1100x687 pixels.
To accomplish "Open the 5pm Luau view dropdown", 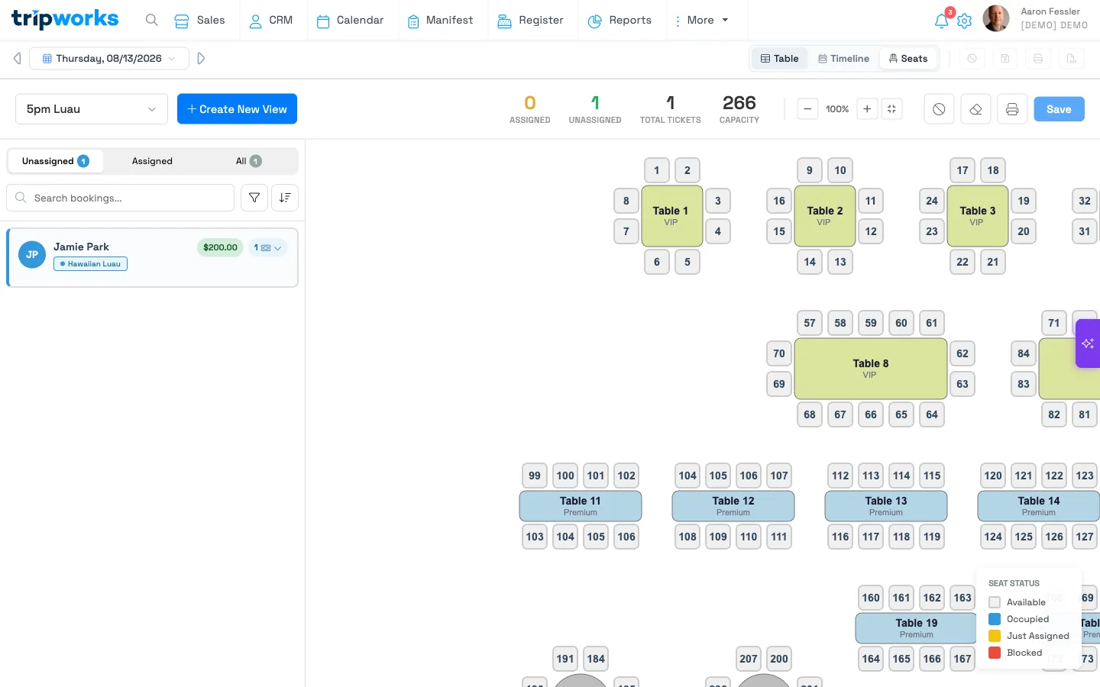I will click(92, 109).
